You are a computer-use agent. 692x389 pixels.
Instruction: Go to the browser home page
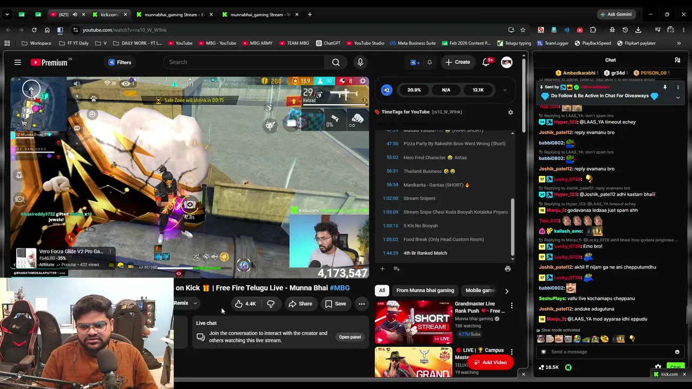[47, 30]
